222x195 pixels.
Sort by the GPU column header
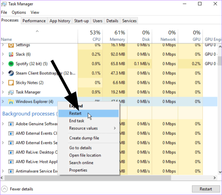[x=191, y=36]
